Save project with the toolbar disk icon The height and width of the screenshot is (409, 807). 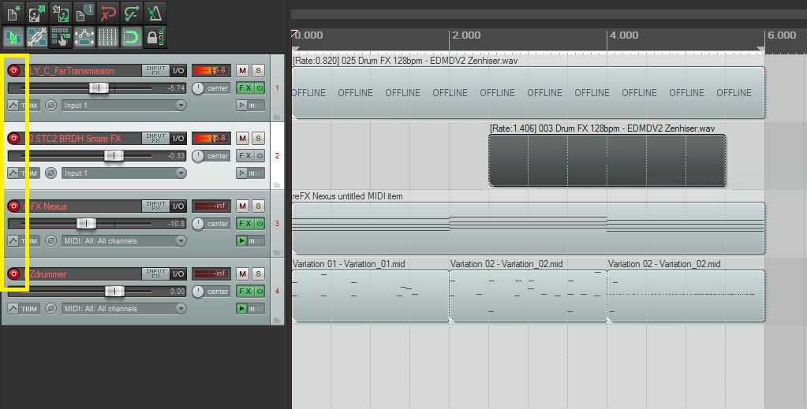coord(61,13)
